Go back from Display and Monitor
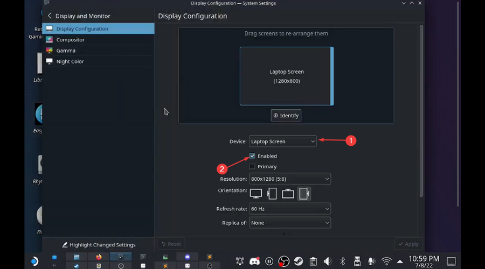485x269 pixels. (50, 16)
